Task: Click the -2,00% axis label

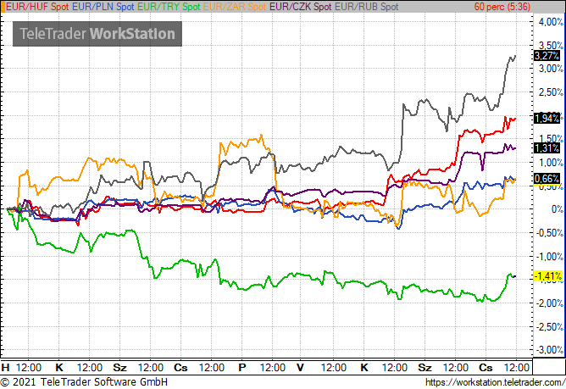Action: tap(549, 303)
